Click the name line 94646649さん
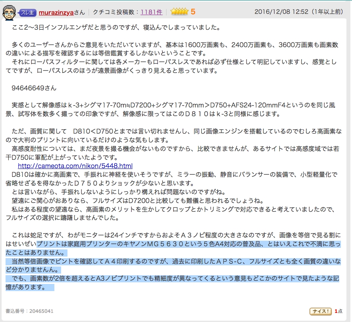This screenshot has width=352, height=322. tap(34, 88)
